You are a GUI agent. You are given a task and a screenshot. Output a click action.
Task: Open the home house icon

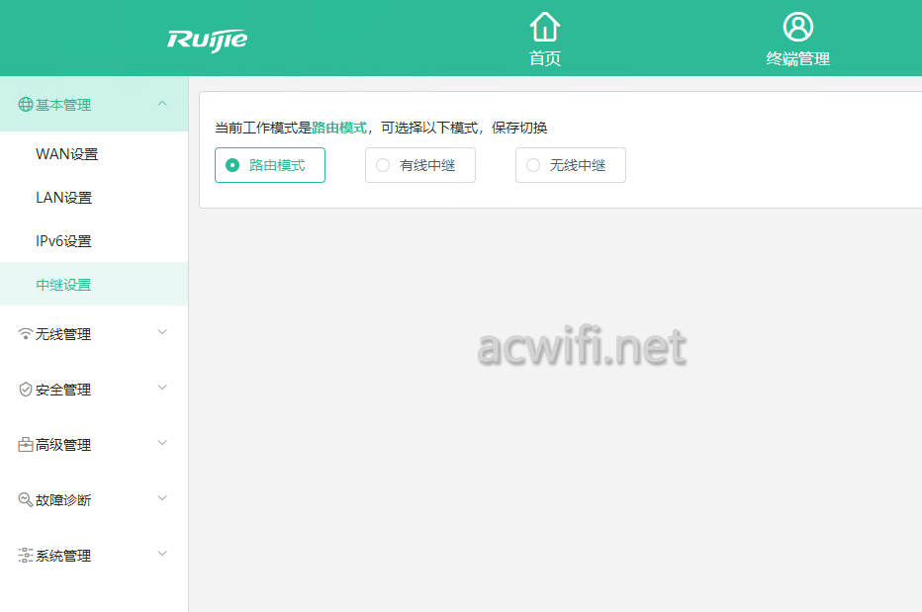click(544, 27)
